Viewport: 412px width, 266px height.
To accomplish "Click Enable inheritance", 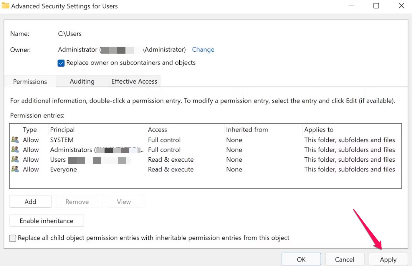I will click(x=46, y=220).
